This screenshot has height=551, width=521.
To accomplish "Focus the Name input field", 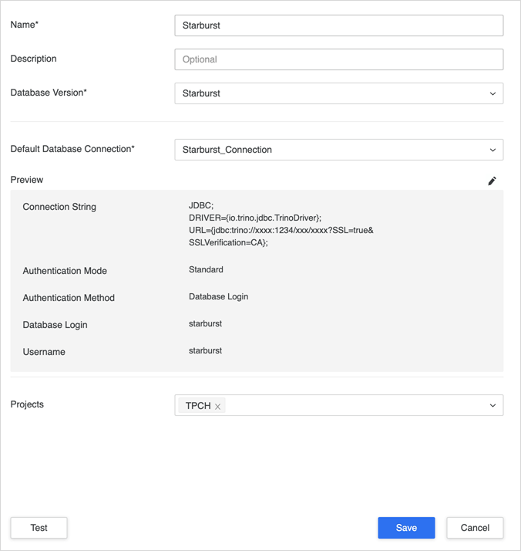I will [339, 25].
